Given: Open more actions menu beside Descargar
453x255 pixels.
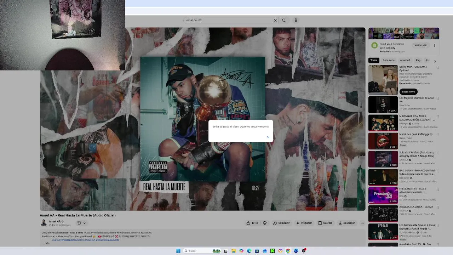Looking at the screenshot, I should pos(362,223).
